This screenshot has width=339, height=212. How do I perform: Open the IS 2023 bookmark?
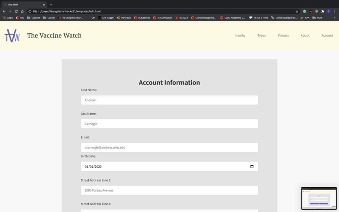(182, 18)
